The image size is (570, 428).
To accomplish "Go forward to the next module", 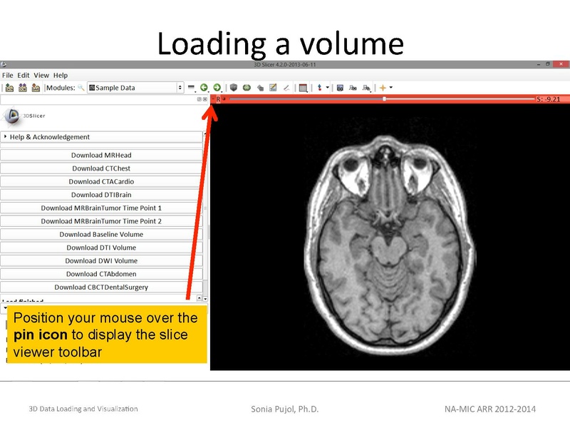I will (x=217, y=87).
